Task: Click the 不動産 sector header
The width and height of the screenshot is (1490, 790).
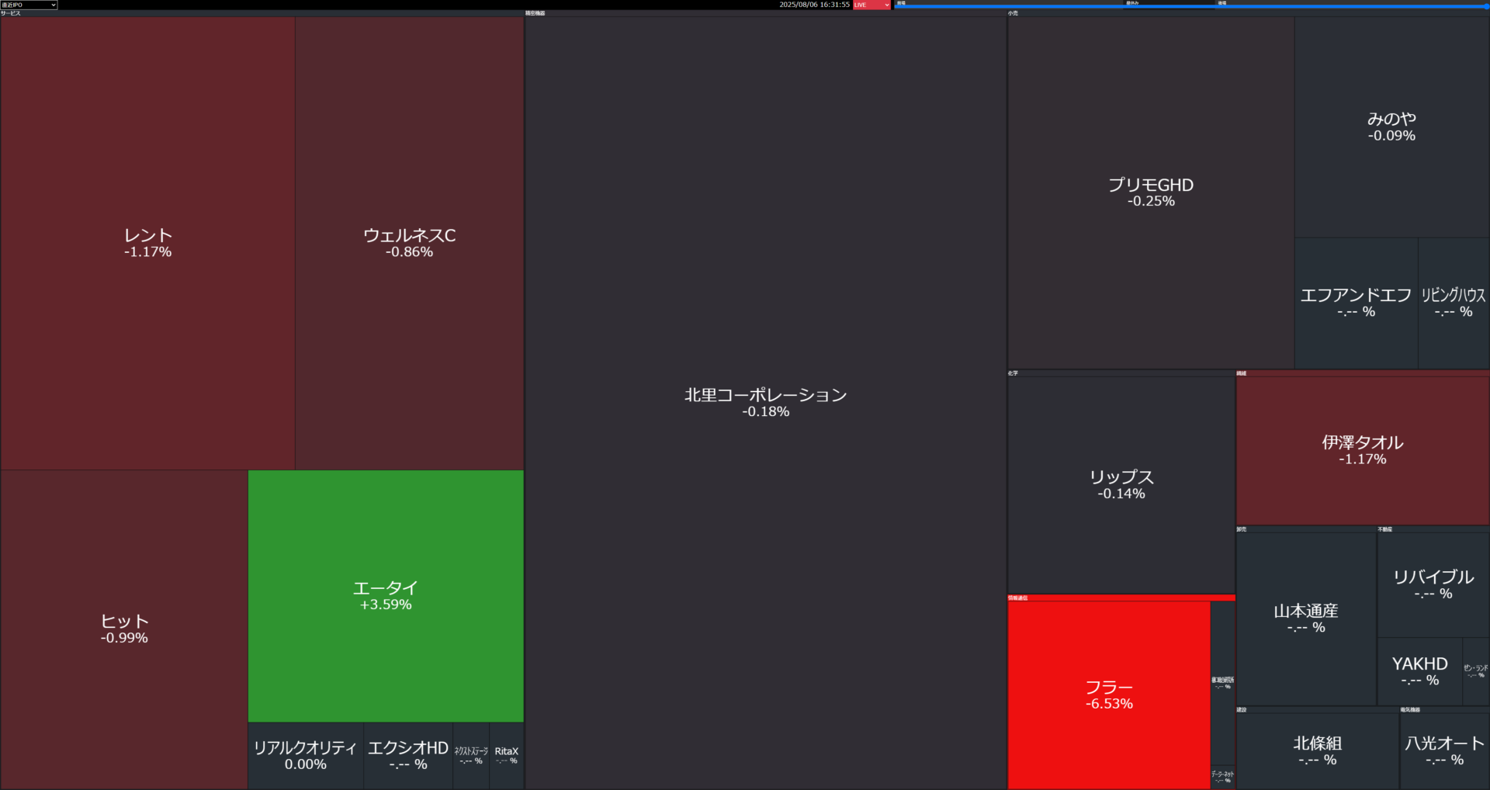Action: point(1433,529)
